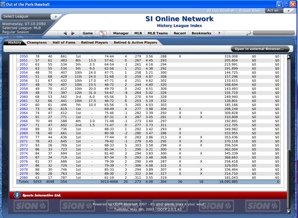Image resolution: width=298 pixels, height=218 pixels.
Task: Click the 31.0 games behind value
Action: 92,93
